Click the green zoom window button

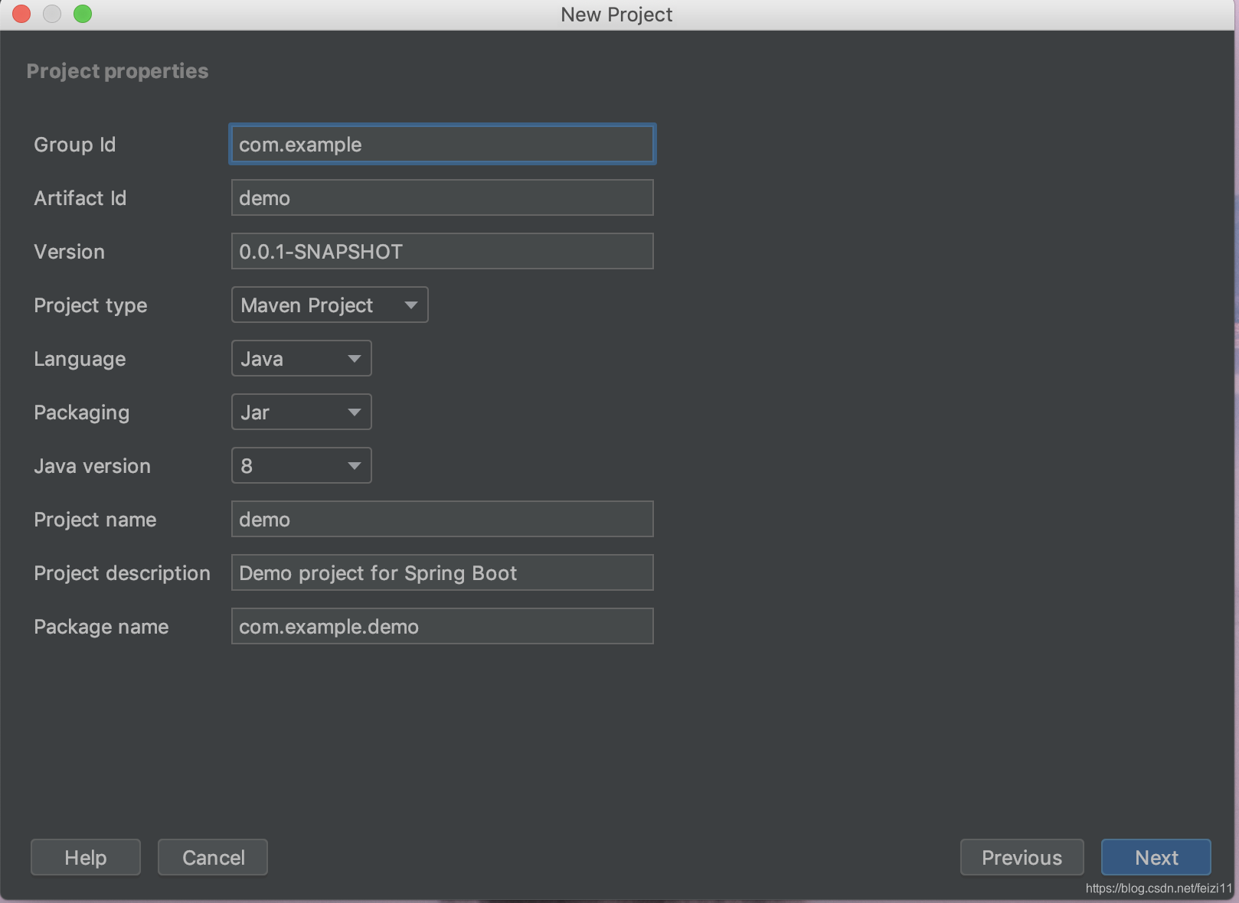tap(83, 14)
